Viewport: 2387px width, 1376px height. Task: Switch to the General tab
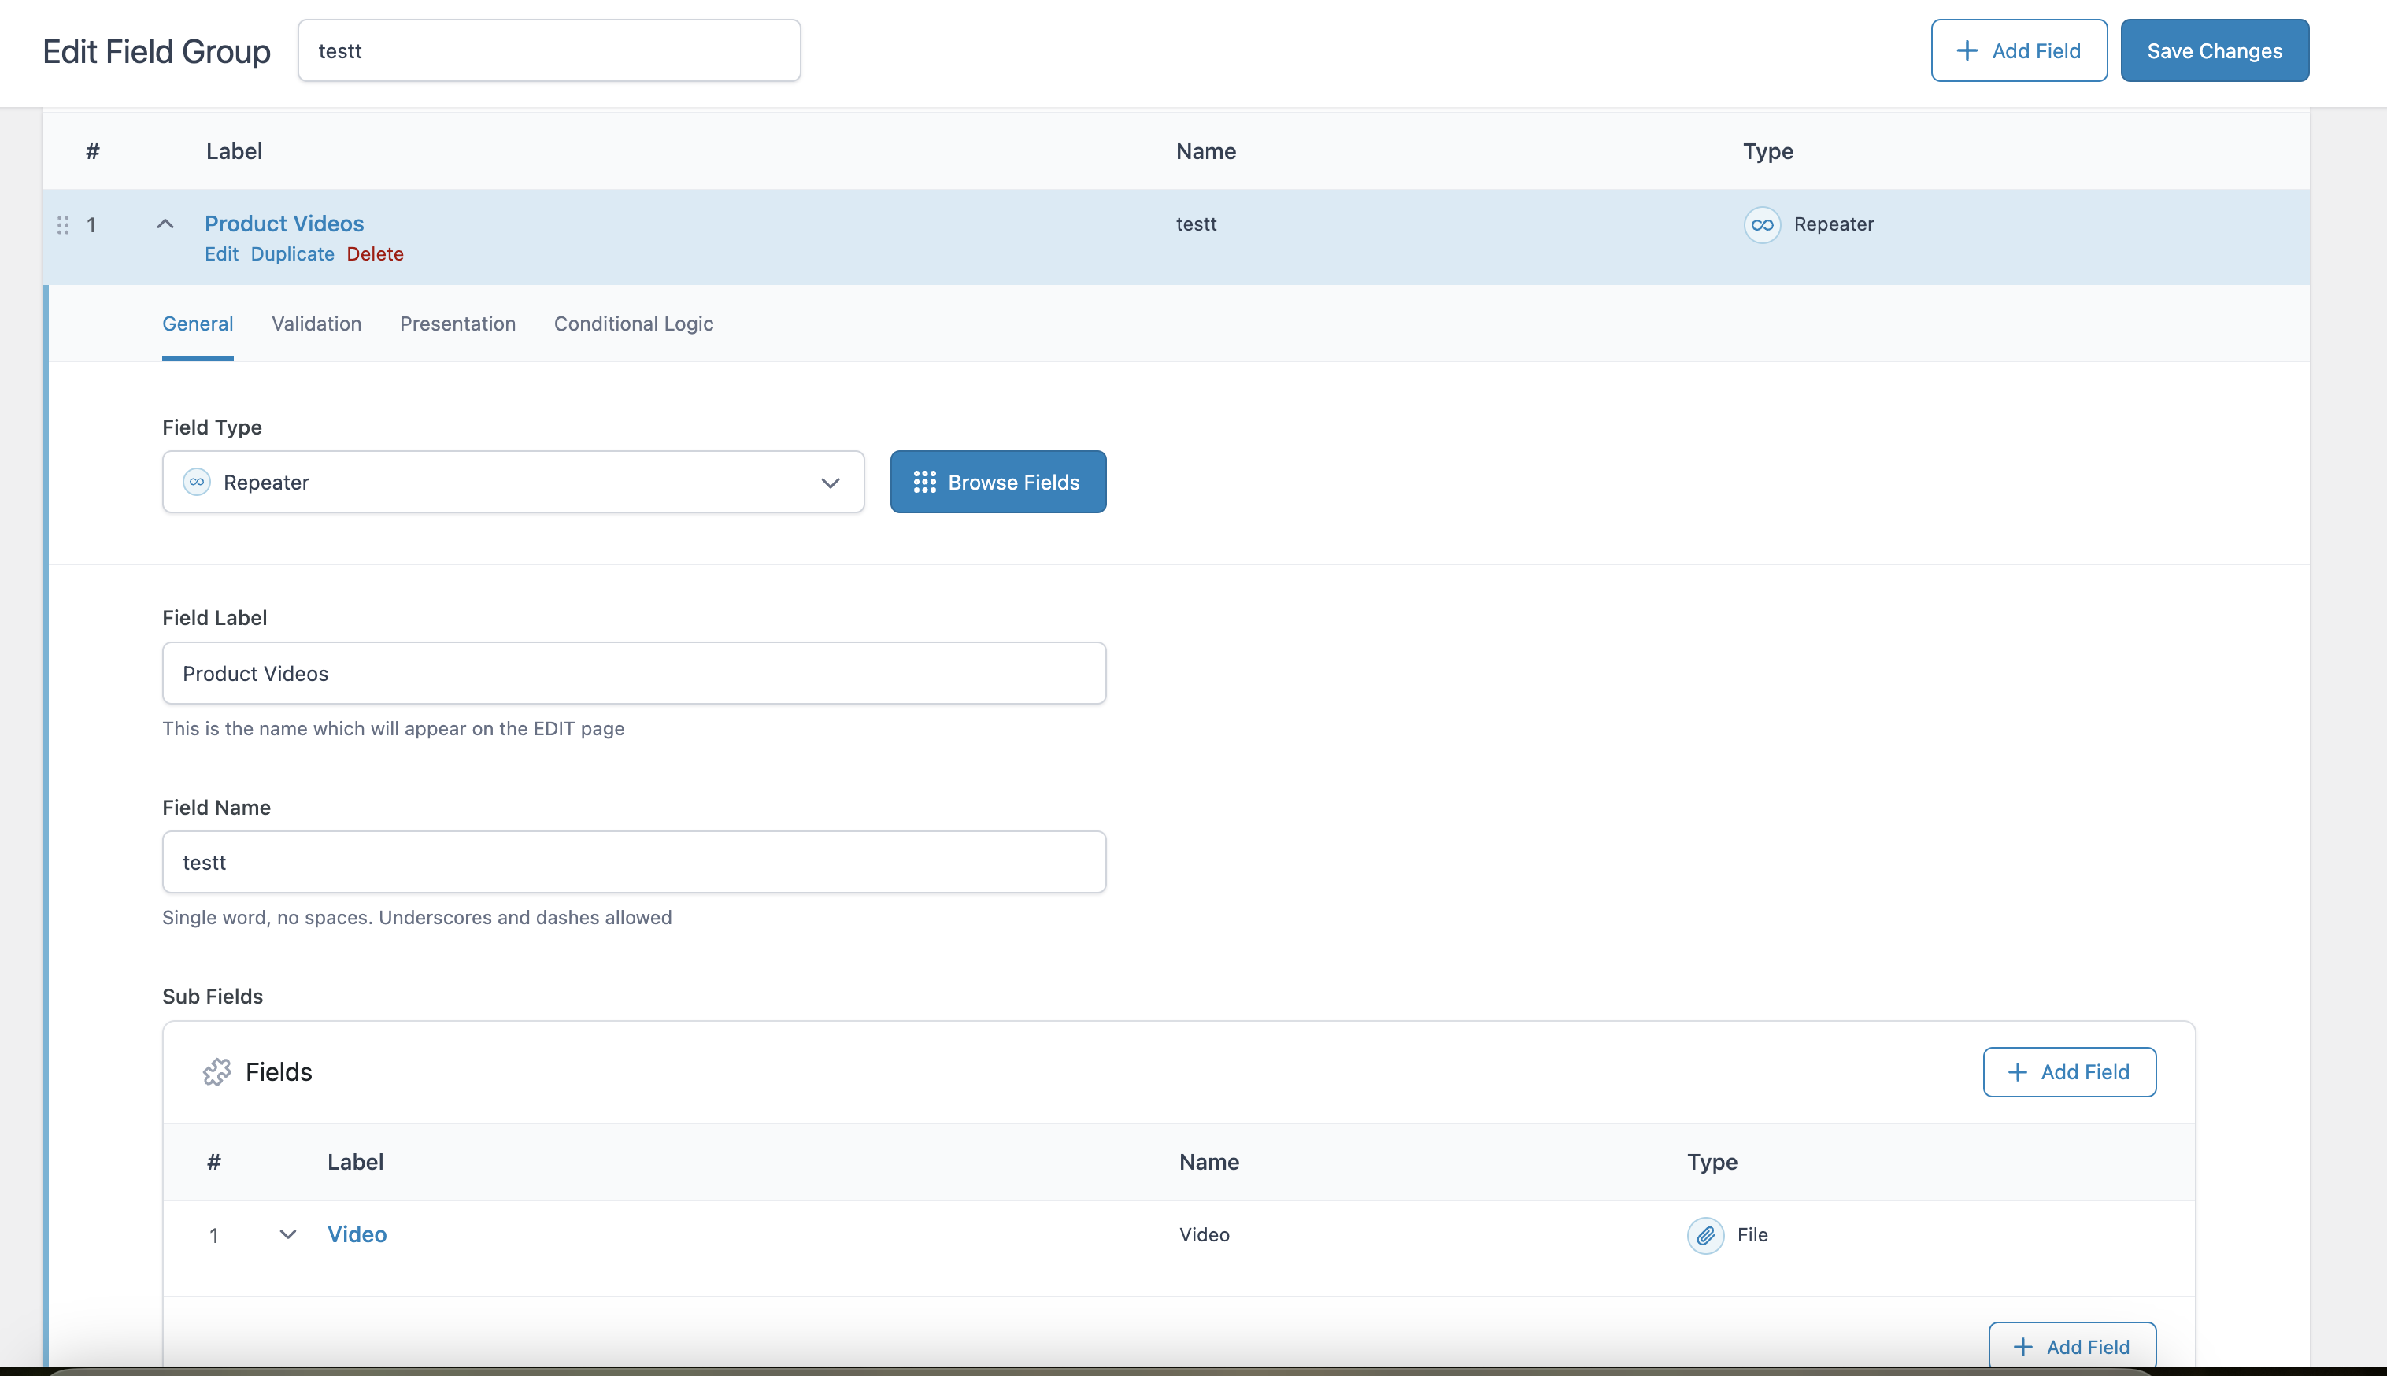pyautogui.click(x=198, y=324)
